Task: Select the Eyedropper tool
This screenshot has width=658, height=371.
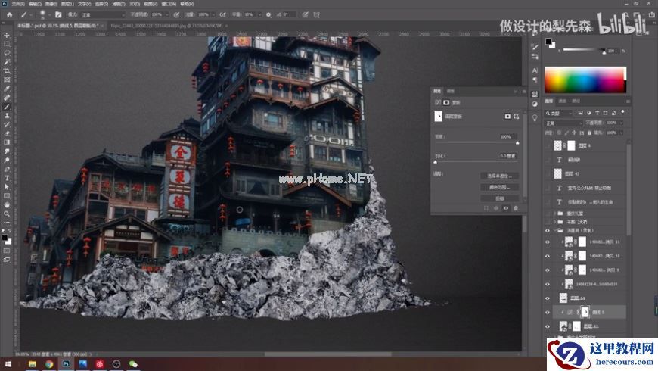Action: click(x=7, y=89)
